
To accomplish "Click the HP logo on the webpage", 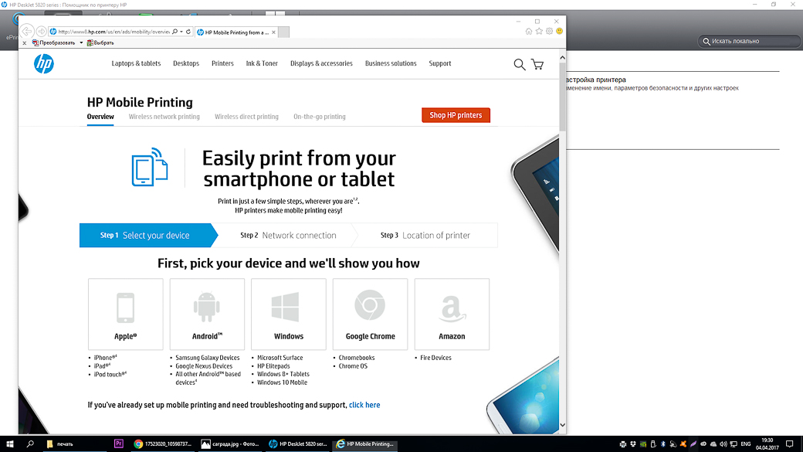I will coord(44,64).
